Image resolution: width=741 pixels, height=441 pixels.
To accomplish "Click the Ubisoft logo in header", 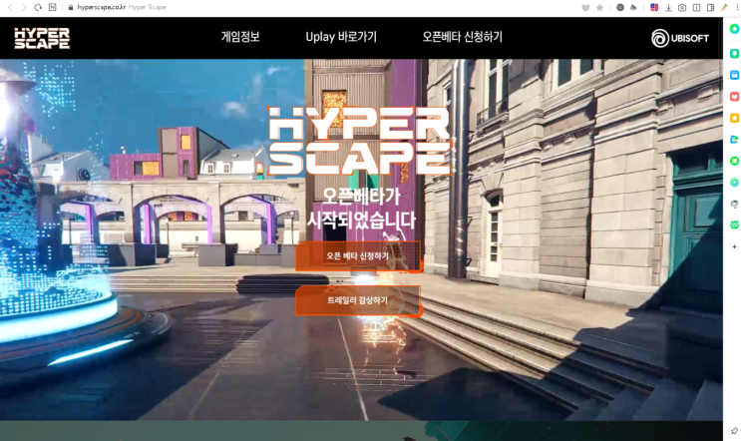I will coord(680,38).
